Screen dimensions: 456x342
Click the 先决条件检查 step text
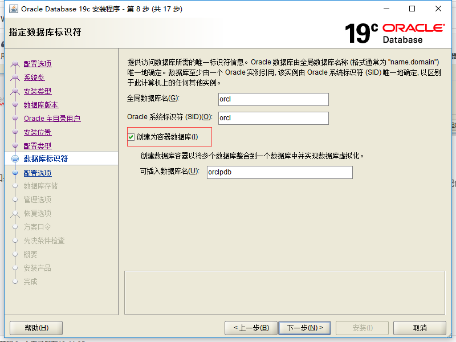click(x=44, y=241)
